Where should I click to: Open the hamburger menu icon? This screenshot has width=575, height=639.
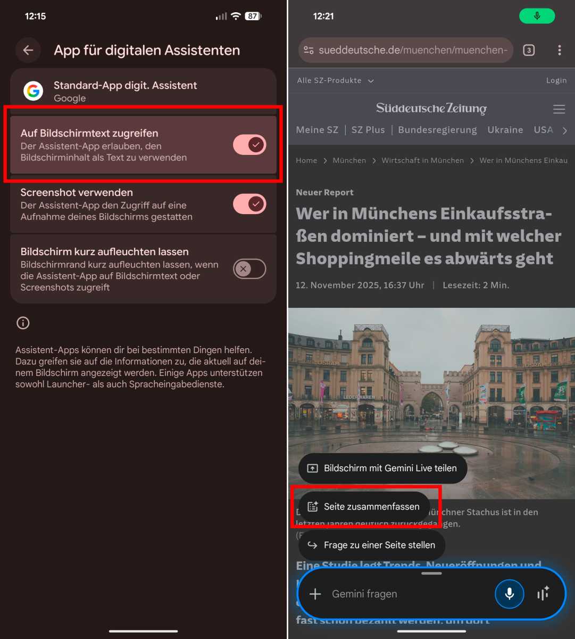pos(559,109)
